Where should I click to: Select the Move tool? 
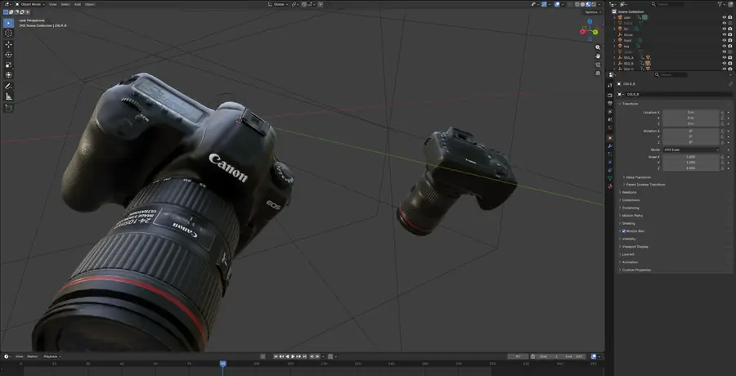pos(8,44)
